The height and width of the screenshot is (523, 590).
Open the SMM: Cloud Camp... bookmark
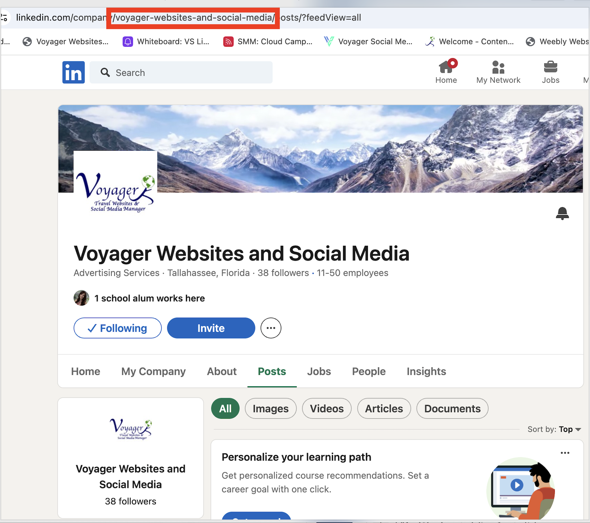[x=268, y=42]
